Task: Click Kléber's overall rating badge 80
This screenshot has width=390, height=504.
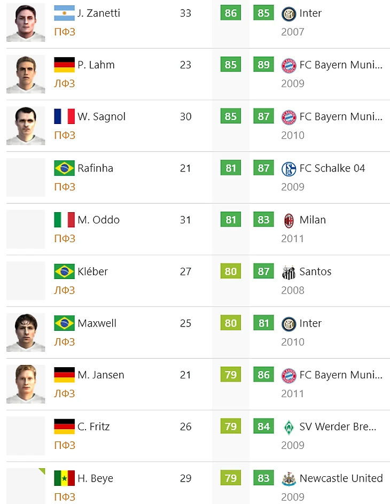Action: (231, 272)
